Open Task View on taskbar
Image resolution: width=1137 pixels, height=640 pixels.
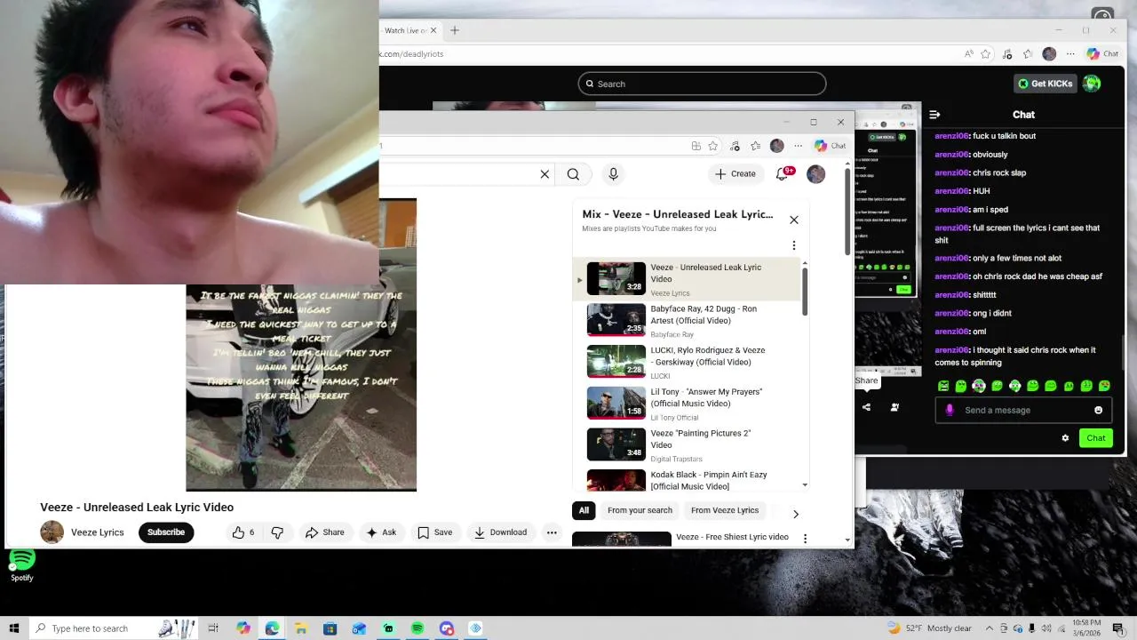213,628
